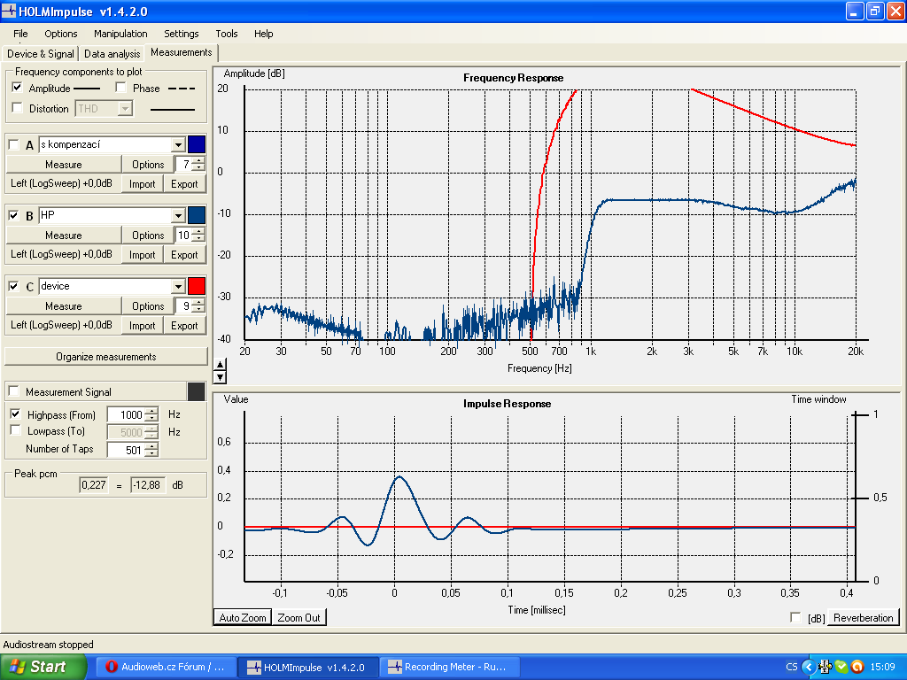This screenshot has width=907, height=680.
Task: Uncheck measurement C checkbox
Action: click(x=14, y=286)
